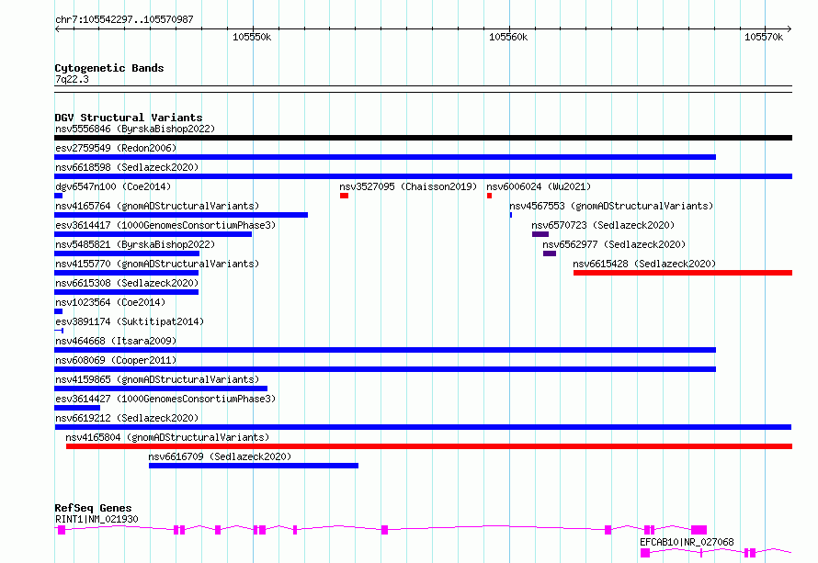818x563 pixels.
Task: Click the 105570k ruler tick label
Action: [x=764, y=37]
